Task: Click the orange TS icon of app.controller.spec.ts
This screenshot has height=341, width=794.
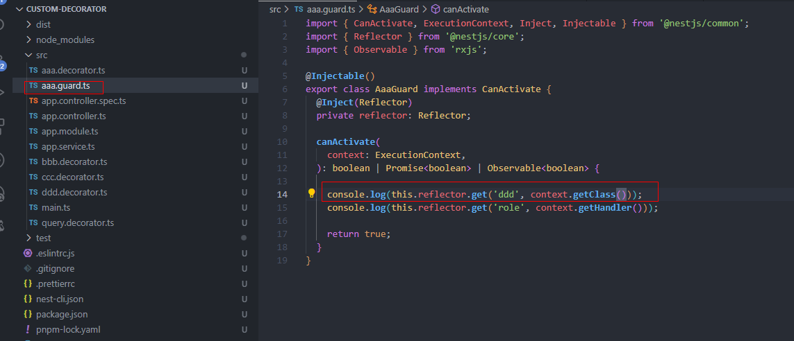Action: click(33, 100)
